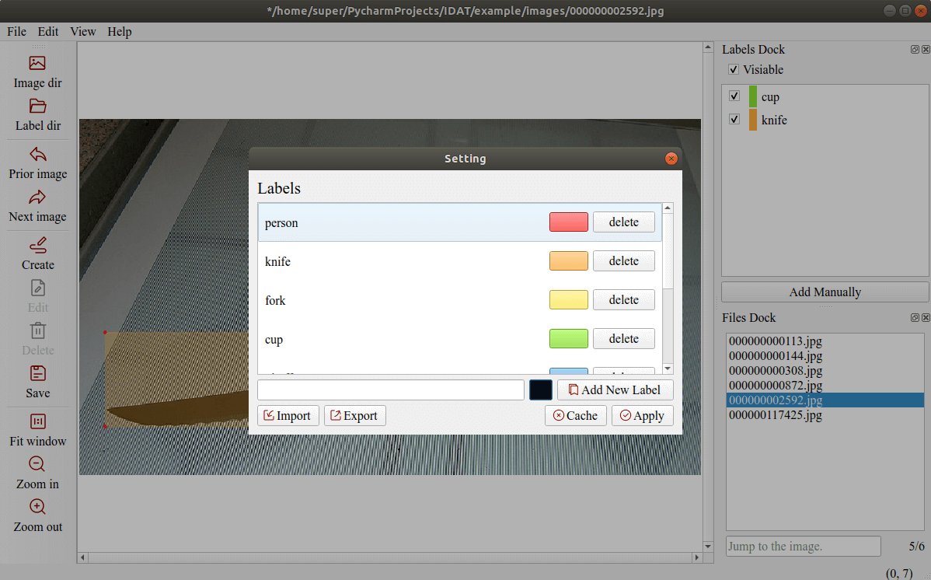Close the Files Dock panel

[926, 317]
